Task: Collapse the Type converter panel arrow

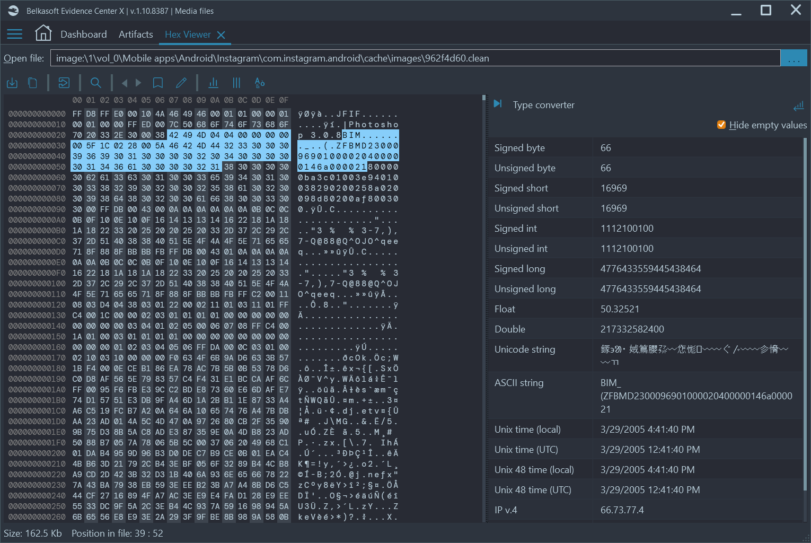Action: [x=498, y=104]
